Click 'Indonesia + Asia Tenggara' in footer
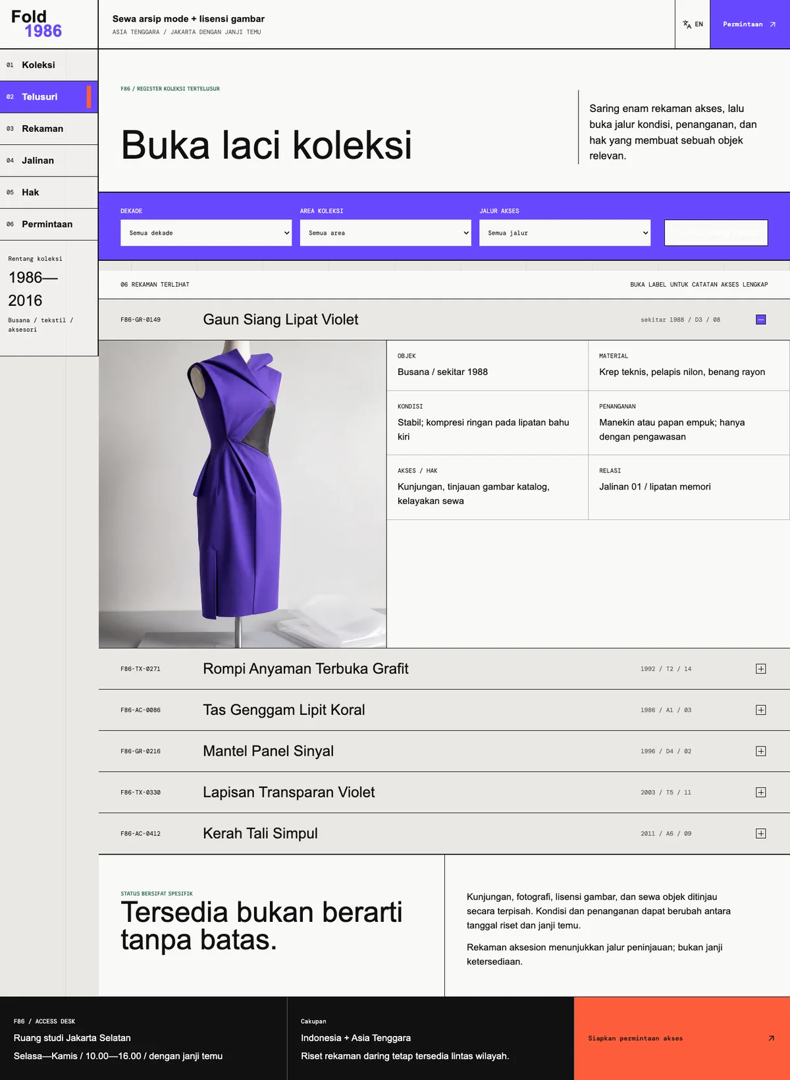 click(355, 1038)
